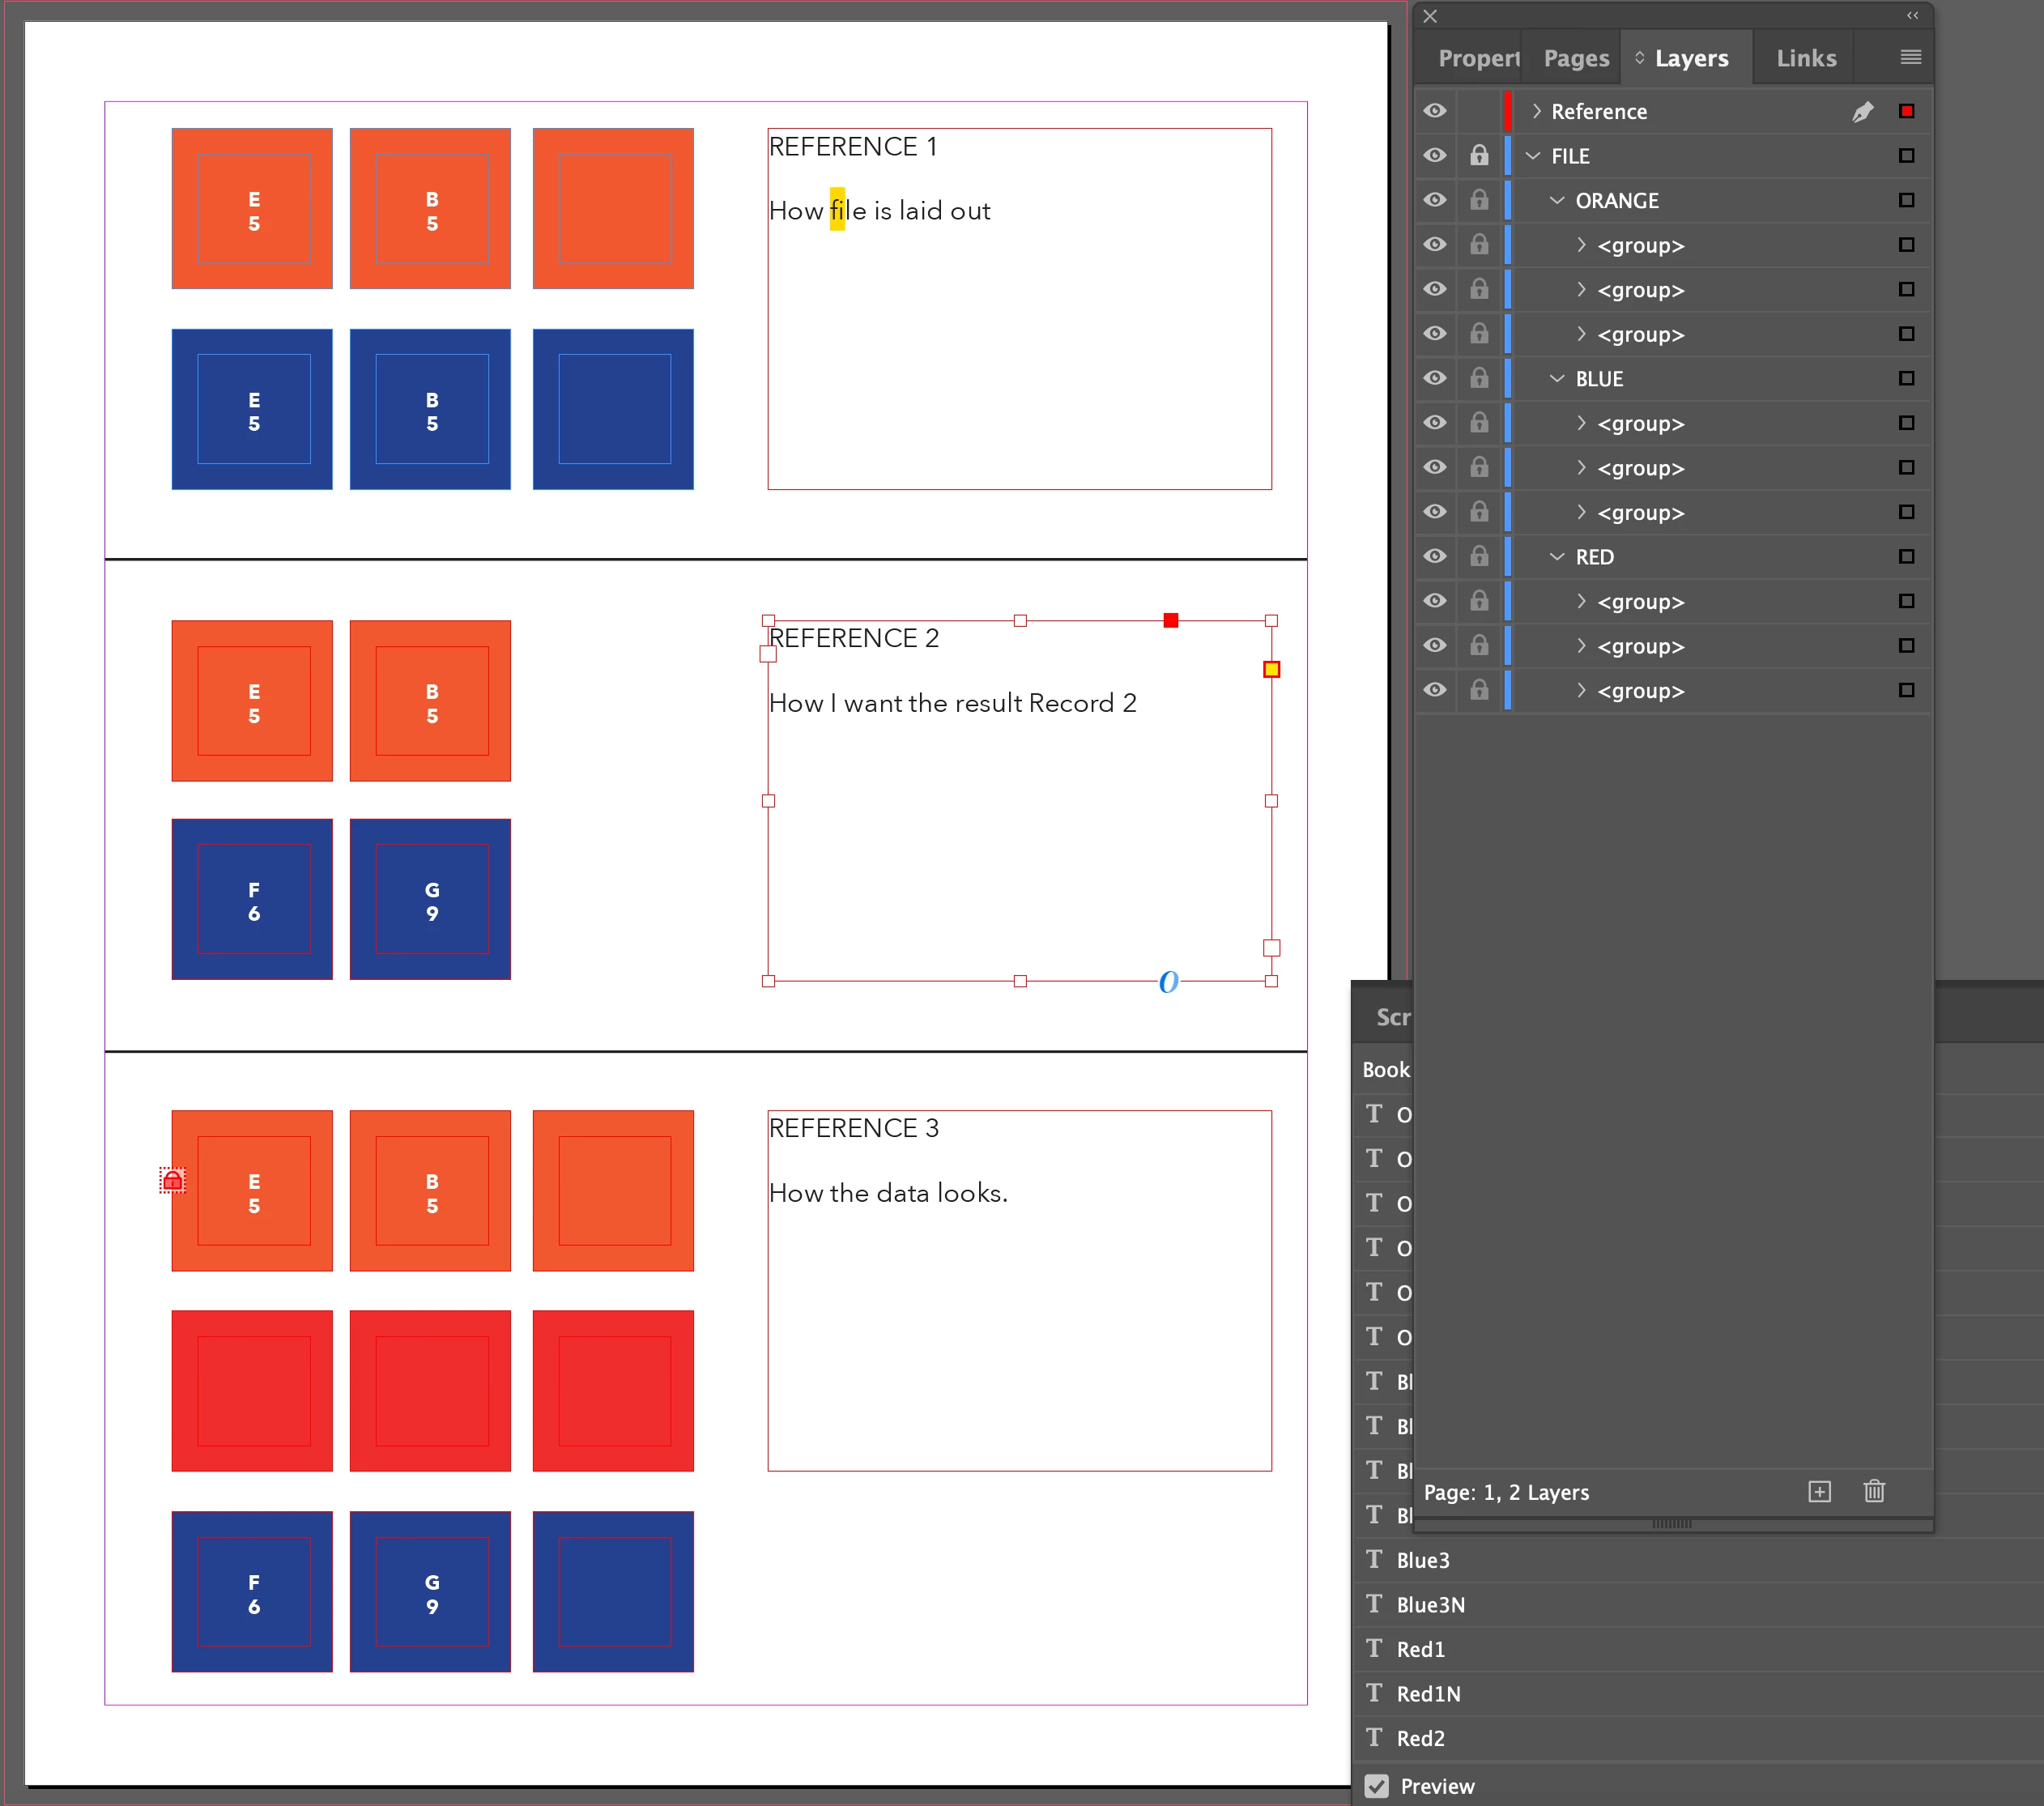Open the Links tab
2044x1806 pixels.
tap(1805, 58)
